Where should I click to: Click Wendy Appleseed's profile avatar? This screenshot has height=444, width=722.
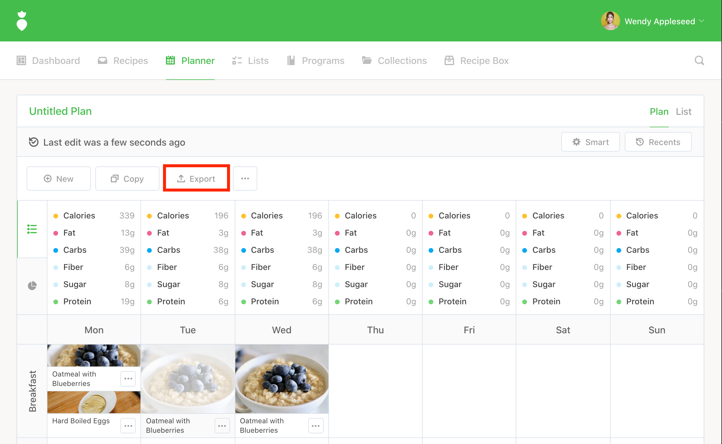(x=610, y=21)
